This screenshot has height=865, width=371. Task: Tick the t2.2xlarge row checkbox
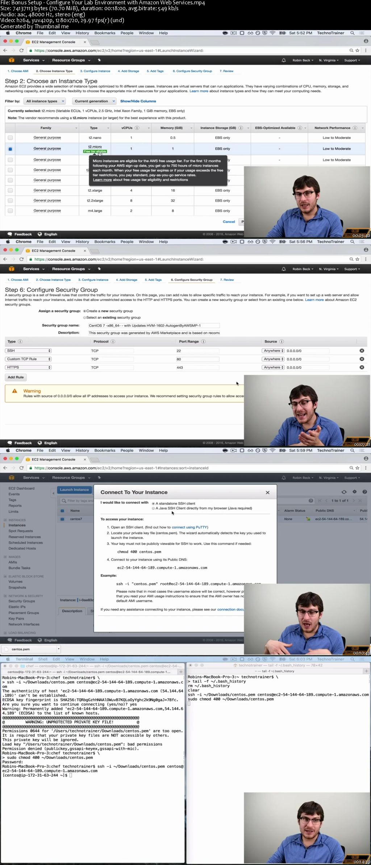tap(10, 200)
